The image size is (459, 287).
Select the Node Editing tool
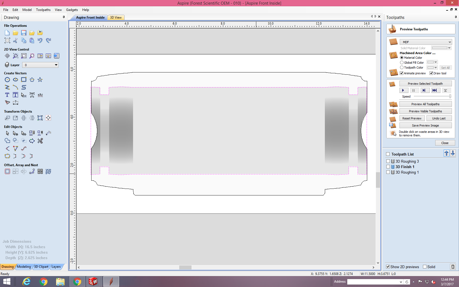(15, 133)
